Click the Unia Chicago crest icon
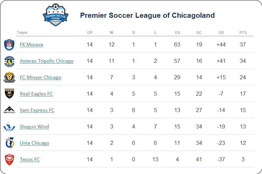 coord(10,143)
